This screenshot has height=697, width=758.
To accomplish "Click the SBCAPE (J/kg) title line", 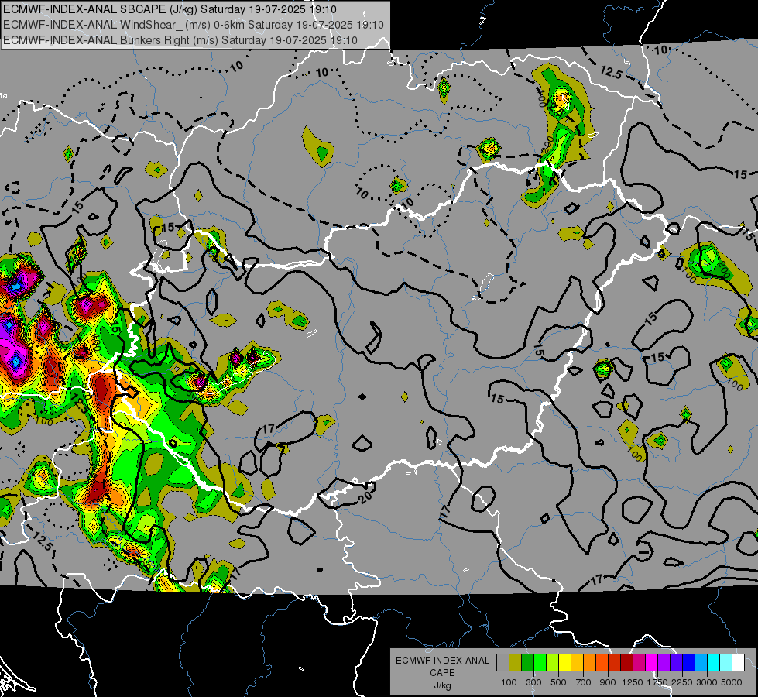I will [170, 9].
